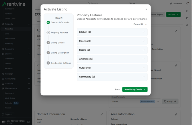192x125 pixels.
Task: Edit card with Size (Acres) pencil
Action: point(176,66)
